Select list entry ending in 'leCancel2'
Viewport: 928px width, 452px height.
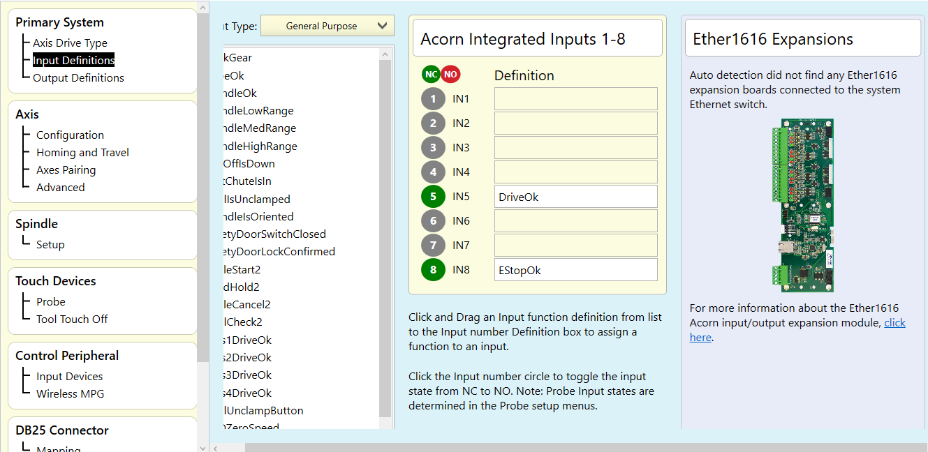245,305
